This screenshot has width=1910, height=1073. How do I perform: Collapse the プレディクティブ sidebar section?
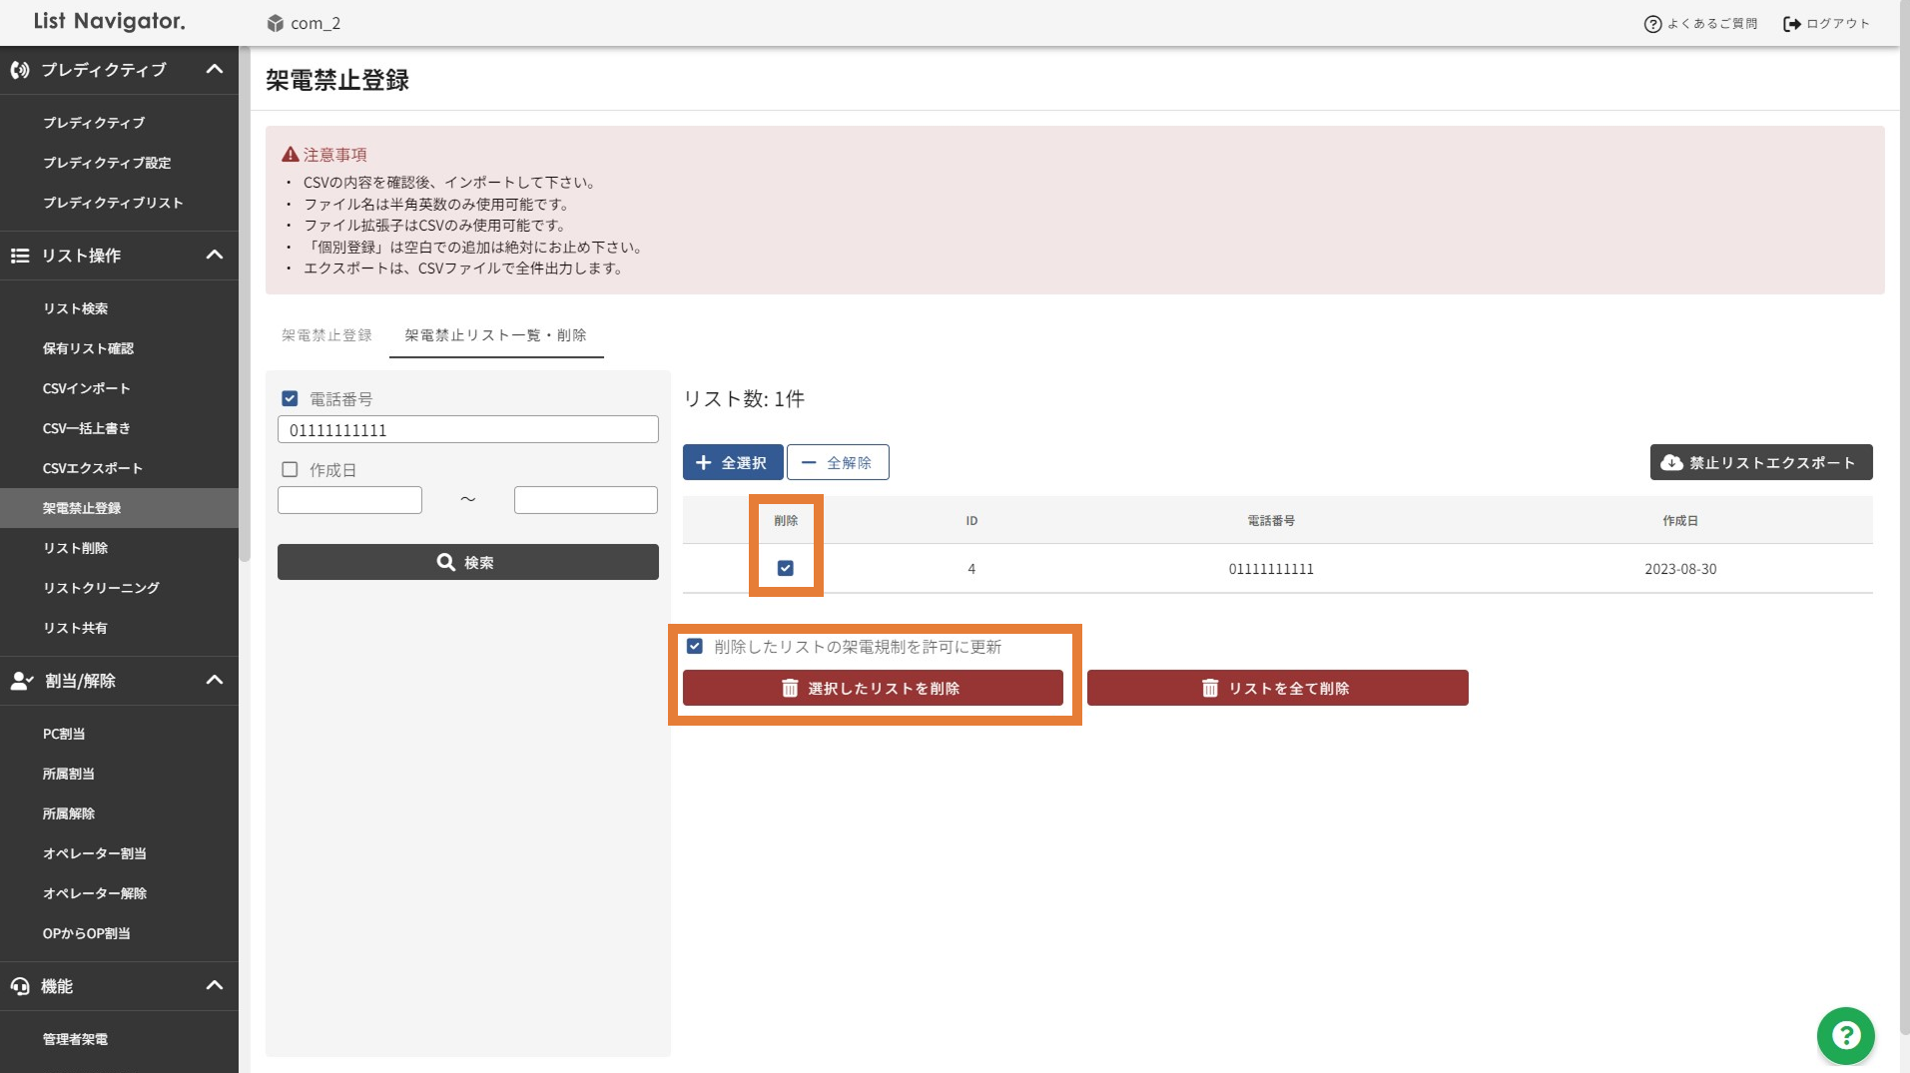click(x=215, y=70)
